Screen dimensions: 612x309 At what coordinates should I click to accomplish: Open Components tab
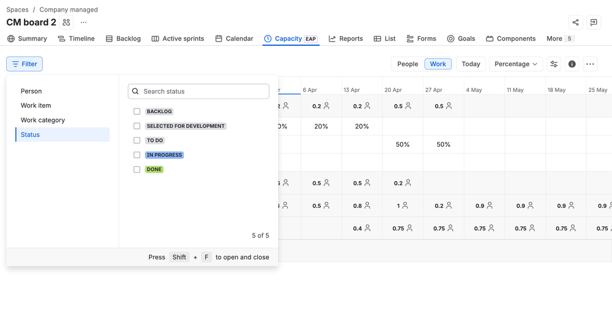[x=510, y=39]
